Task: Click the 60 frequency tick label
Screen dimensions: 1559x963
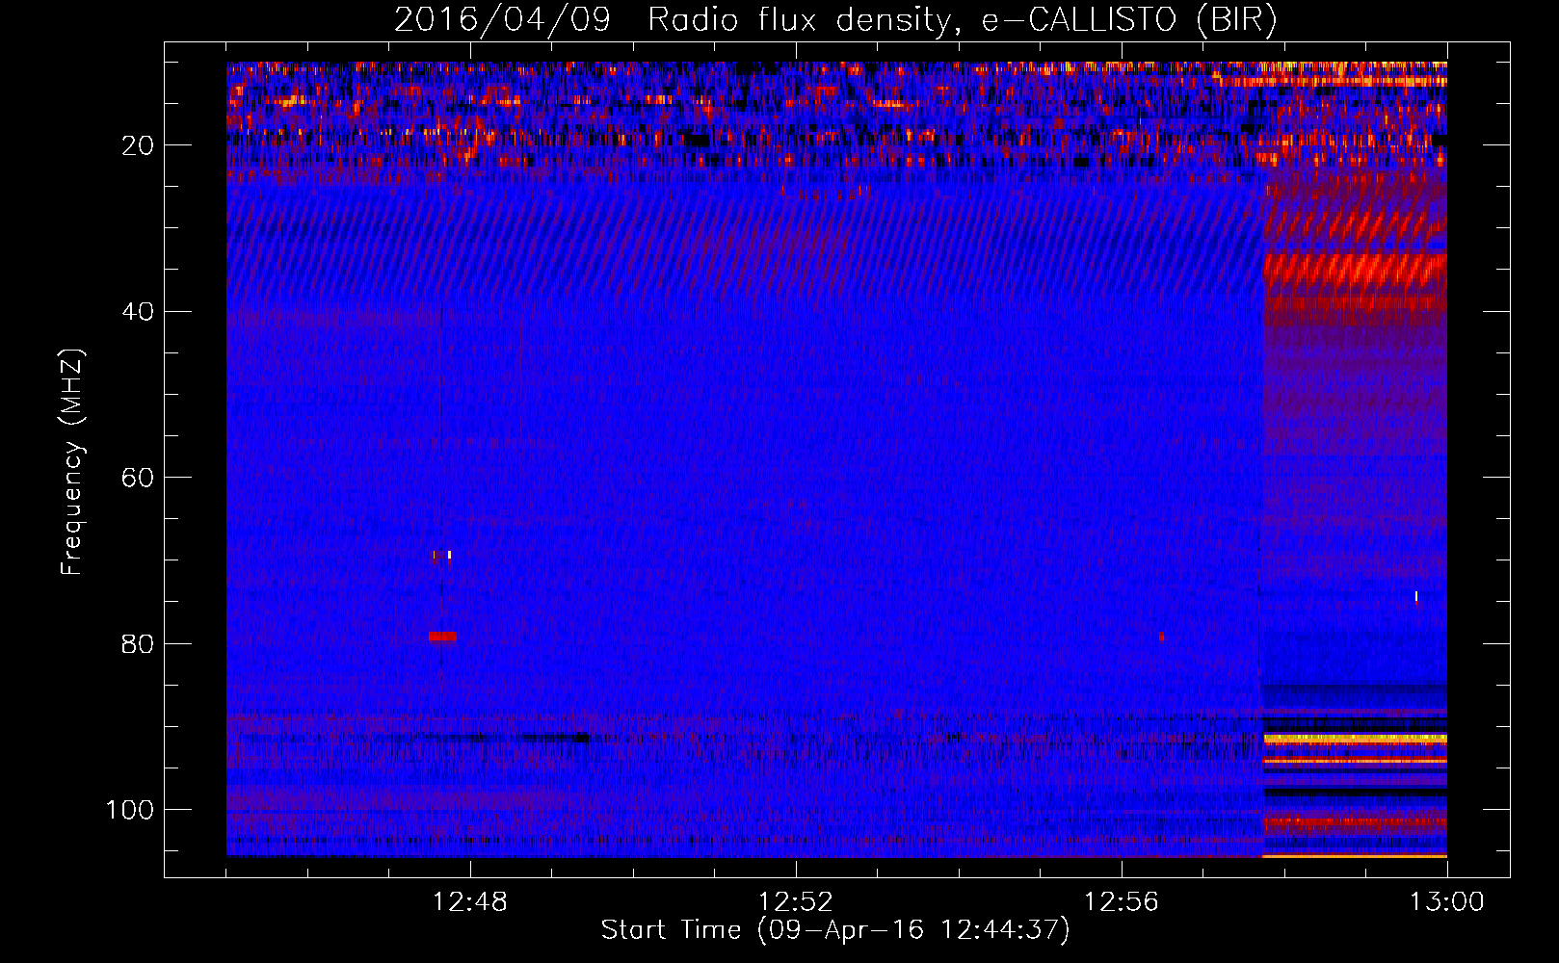Action: [139, 478]
